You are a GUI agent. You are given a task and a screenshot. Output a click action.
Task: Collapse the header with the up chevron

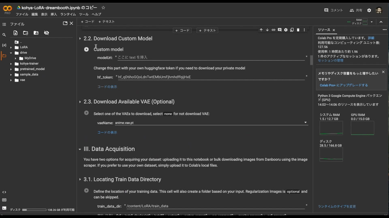pyautogui.click(x=380, y=22)
